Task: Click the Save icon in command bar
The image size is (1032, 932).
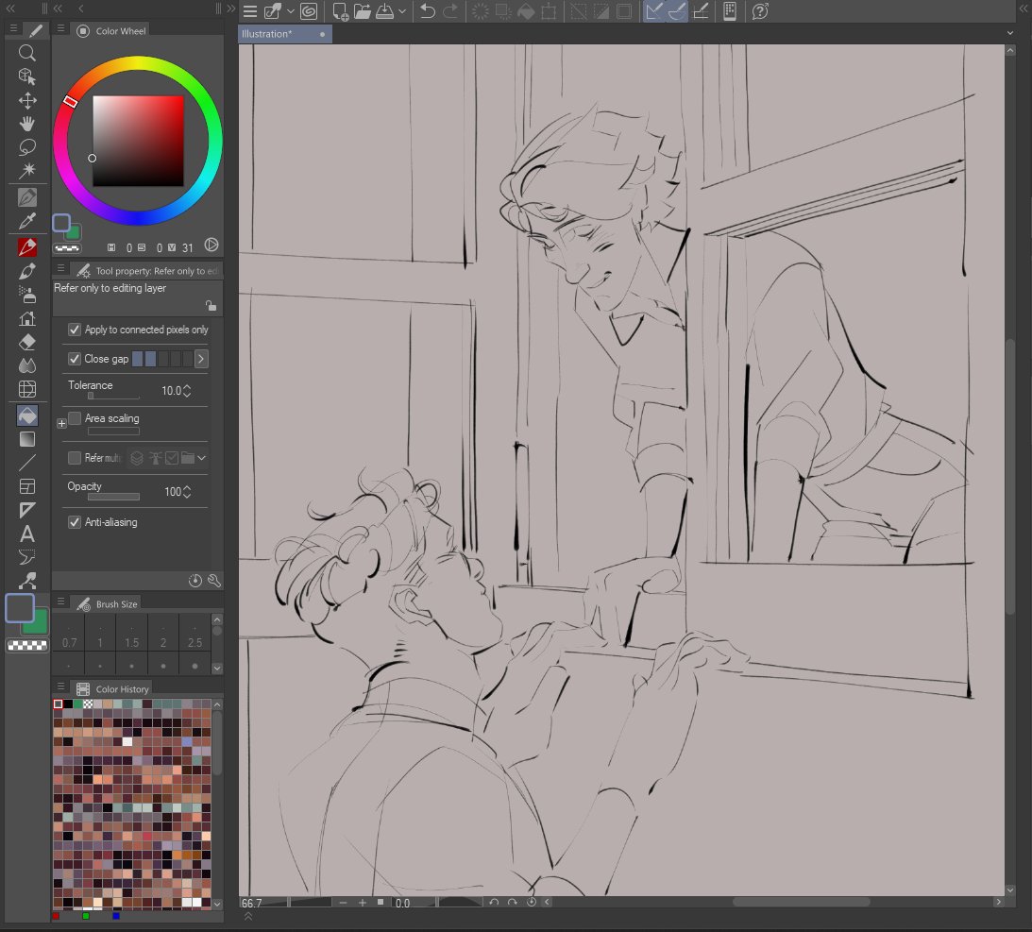Action: point(384,11)
